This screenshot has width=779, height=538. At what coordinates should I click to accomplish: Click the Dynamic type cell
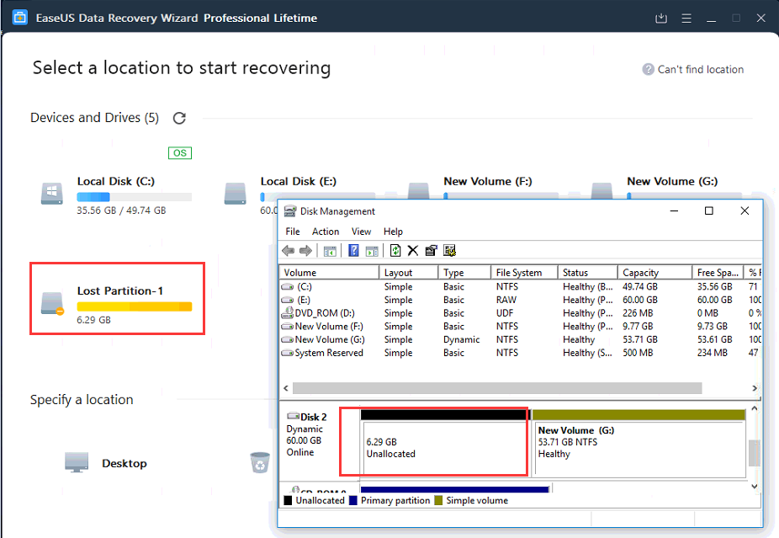coord(462,339)
